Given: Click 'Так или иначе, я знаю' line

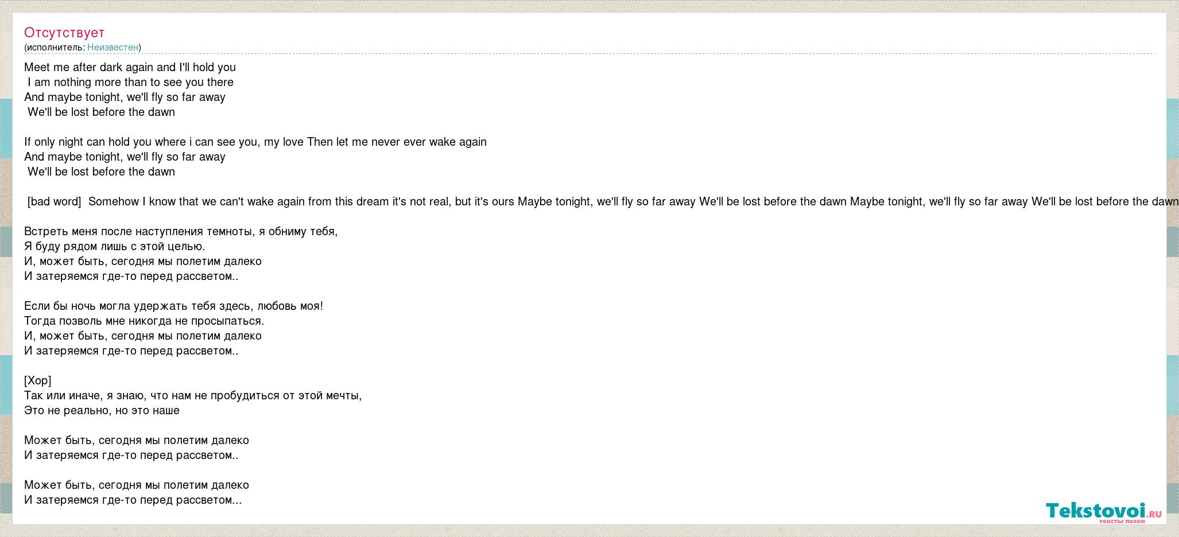Looking at the screenshot, I should pos(193,396).
